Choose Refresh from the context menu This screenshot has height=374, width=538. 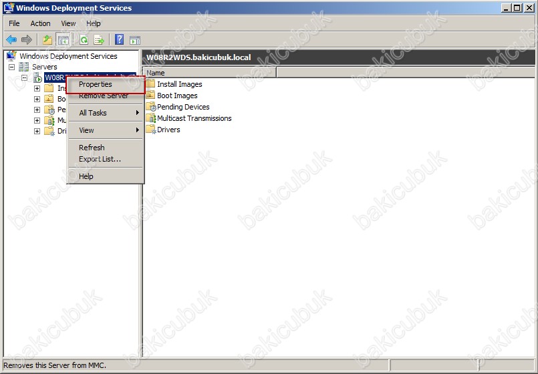tap(106, 148)
